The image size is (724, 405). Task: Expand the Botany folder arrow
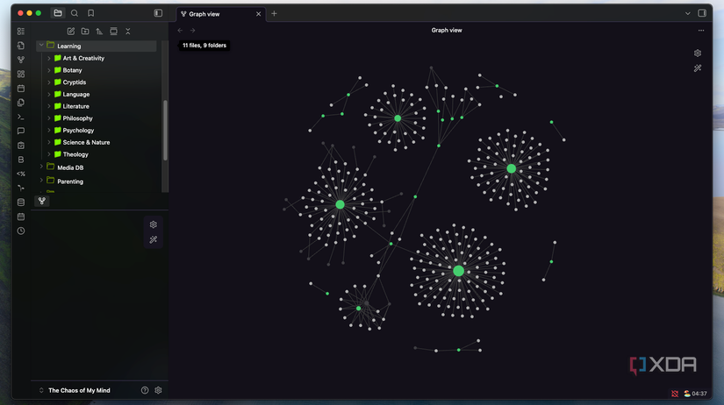click(x=49, y=70)
